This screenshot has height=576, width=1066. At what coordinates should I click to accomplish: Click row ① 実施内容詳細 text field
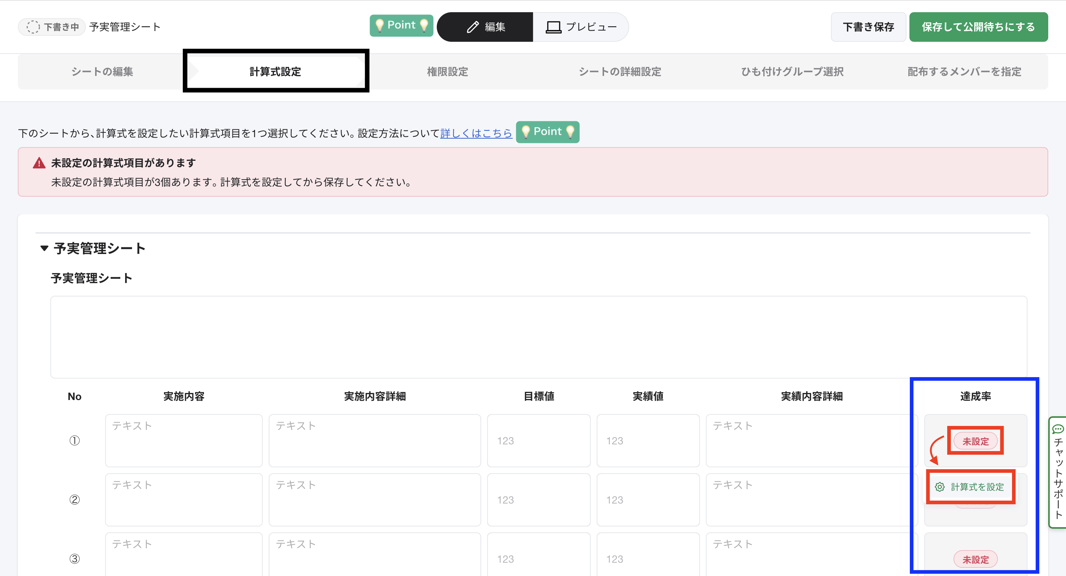click(x=375, y=440)
